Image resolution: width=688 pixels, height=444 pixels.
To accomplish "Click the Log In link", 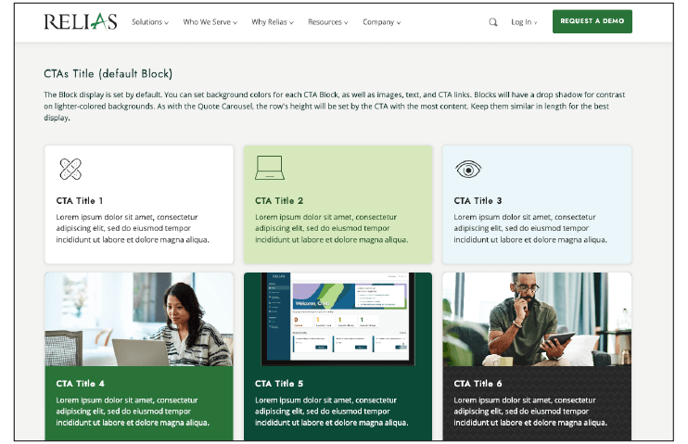I will point(524,22).
